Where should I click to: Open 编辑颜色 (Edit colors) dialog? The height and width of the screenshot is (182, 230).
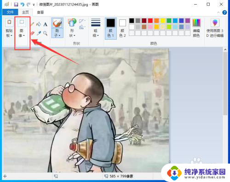pyautogui.click(x=196, y=28)
